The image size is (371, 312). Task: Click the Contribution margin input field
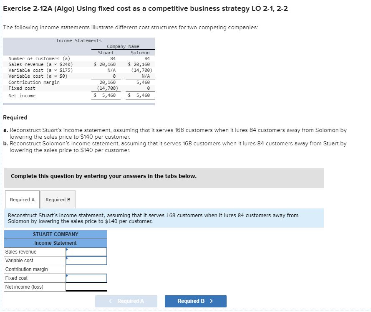[x=86, y=269]
